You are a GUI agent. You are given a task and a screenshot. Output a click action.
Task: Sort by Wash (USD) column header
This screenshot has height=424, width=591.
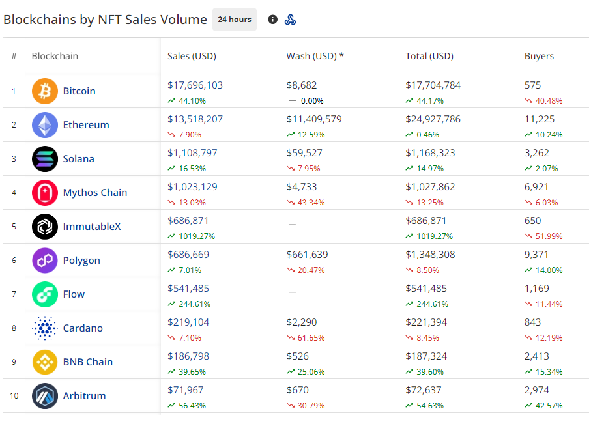tap(315, 56)
